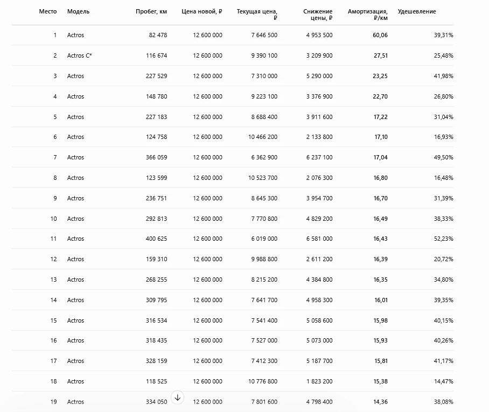This screenshot has width=489, height=412.
Task: Select current price 10 776 800
Action: point(263,381)
